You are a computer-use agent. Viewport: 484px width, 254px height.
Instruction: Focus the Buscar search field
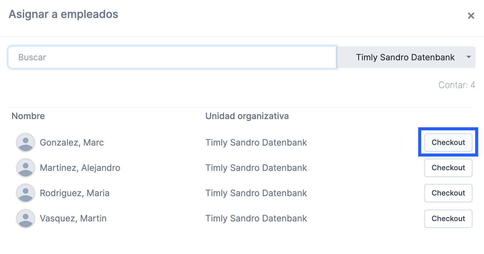[173, 57]
